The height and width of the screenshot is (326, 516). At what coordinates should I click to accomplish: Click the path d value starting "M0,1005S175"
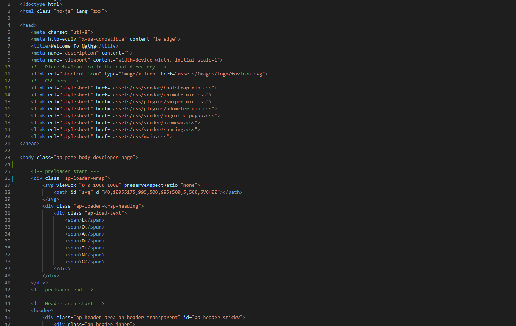[161, 192]
